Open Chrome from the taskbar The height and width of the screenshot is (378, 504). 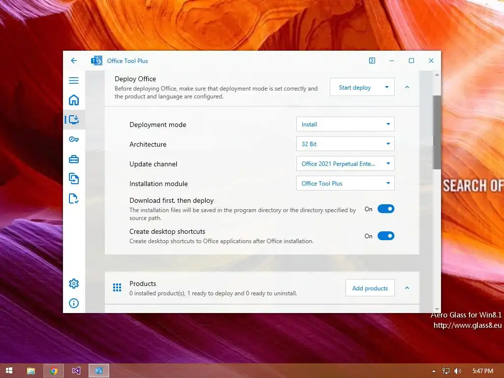[x=54, y=371]
